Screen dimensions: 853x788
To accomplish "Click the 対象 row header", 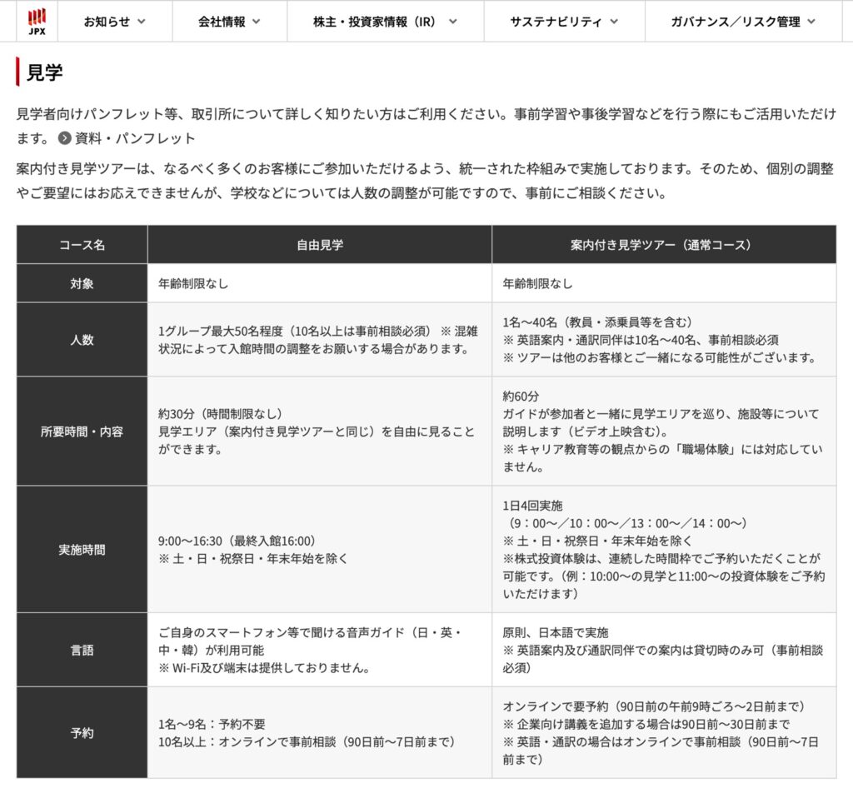I will tap(82, 283).
